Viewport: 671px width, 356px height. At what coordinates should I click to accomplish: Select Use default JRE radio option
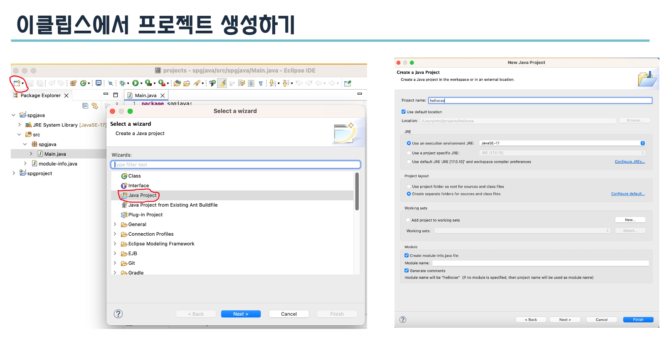(409, 162)
